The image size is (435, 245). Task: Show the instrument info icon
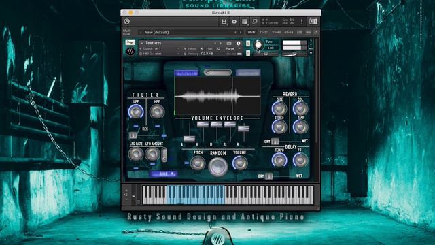[x=238, y=43]
